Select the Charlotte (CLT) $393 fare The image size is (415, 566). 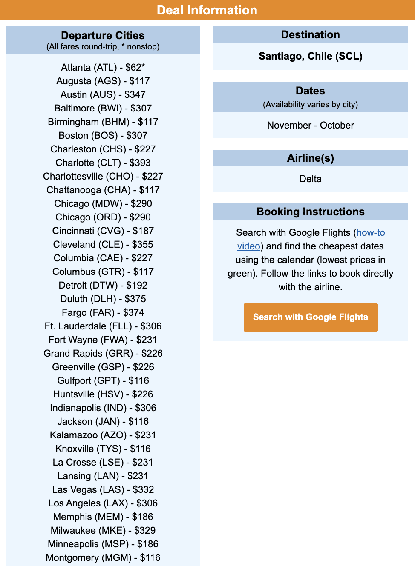point(102,163)
